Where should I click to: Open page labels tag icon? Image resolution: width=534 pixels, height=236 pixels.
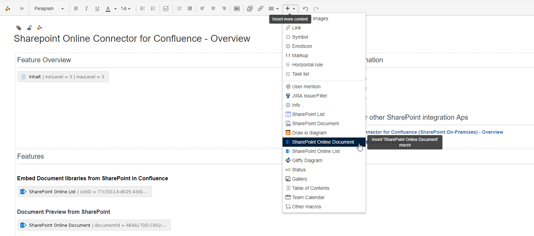point(19,28)
